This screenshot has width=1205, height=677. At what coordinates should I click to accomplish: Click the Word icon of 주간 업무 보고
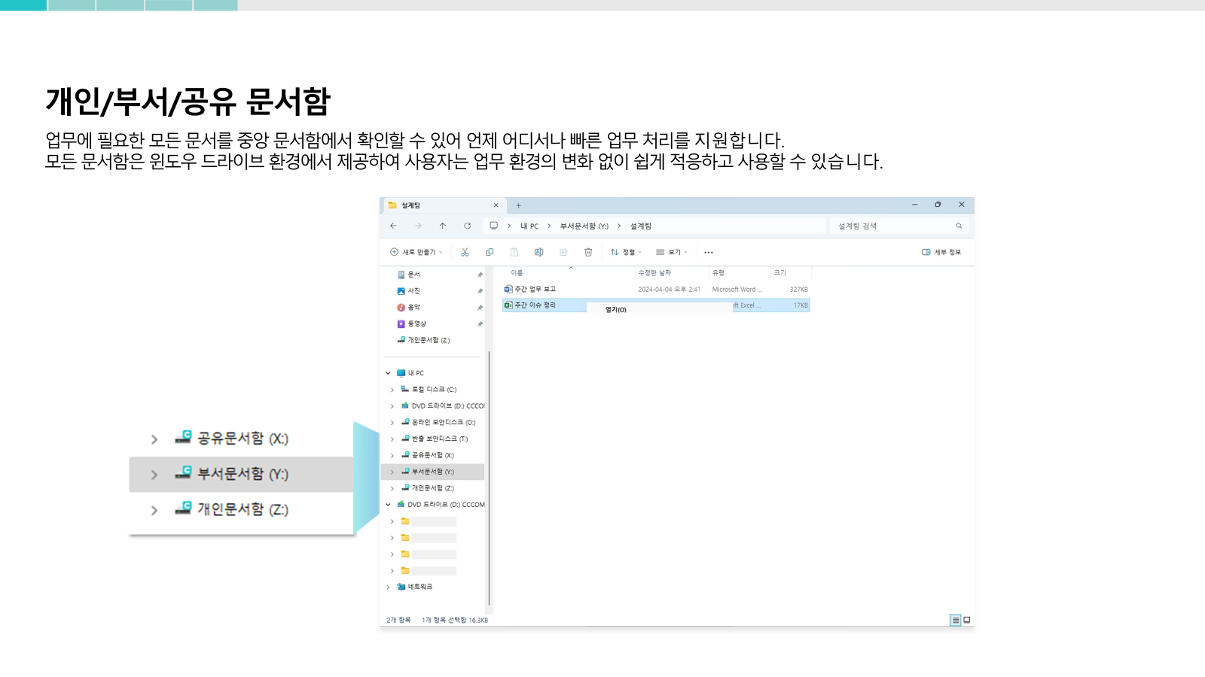click(508, 289)
